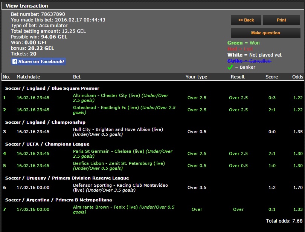Screen dimensions: 305x232
Task: Click the Total odds: 7.68 value
Action: pyautogui.click(x=284, y=221)
